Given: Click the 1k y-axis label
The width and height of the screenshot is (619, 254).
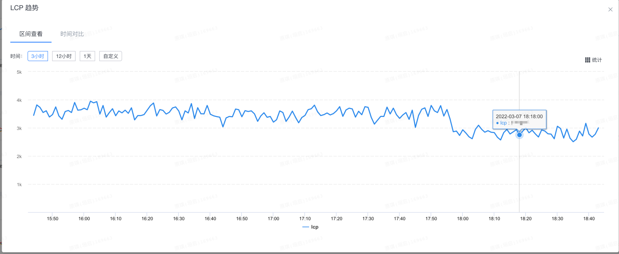Looking at the screenshot, I should pyautogui.click(x=19, y=184).
